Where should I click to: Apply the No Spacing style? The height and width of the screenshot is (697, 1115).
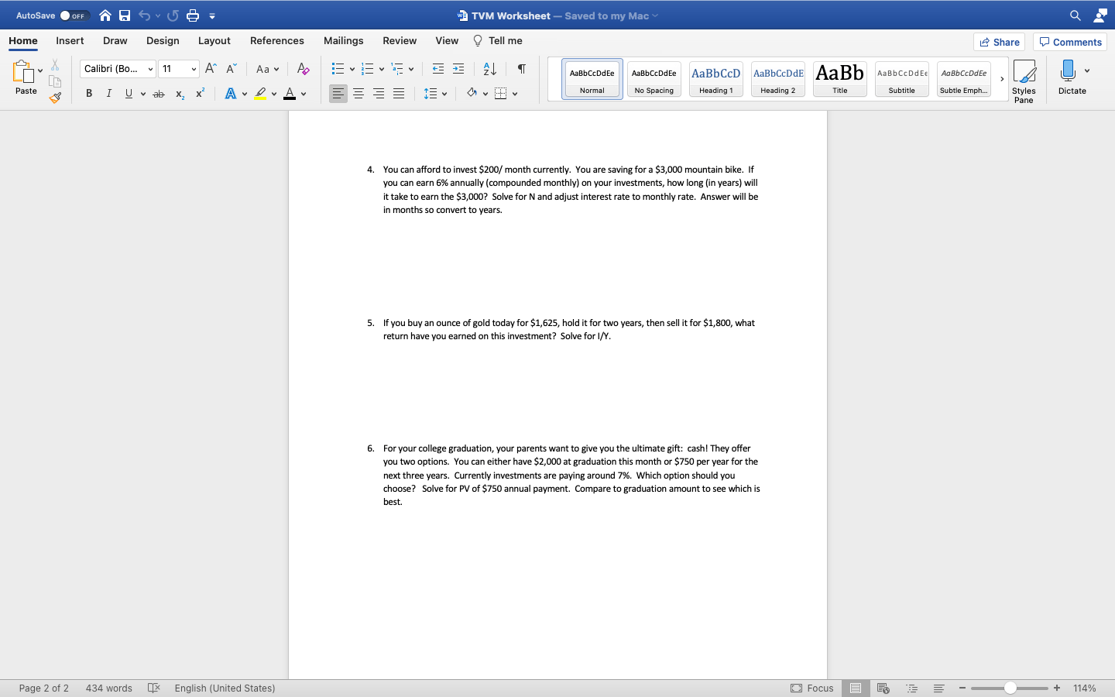pos(654,79)
